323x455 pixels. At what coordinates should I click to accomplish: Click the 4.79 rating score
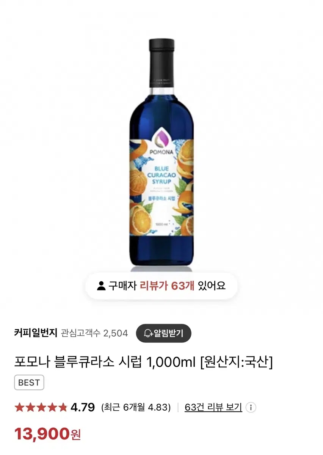click(x=83, y=408)
